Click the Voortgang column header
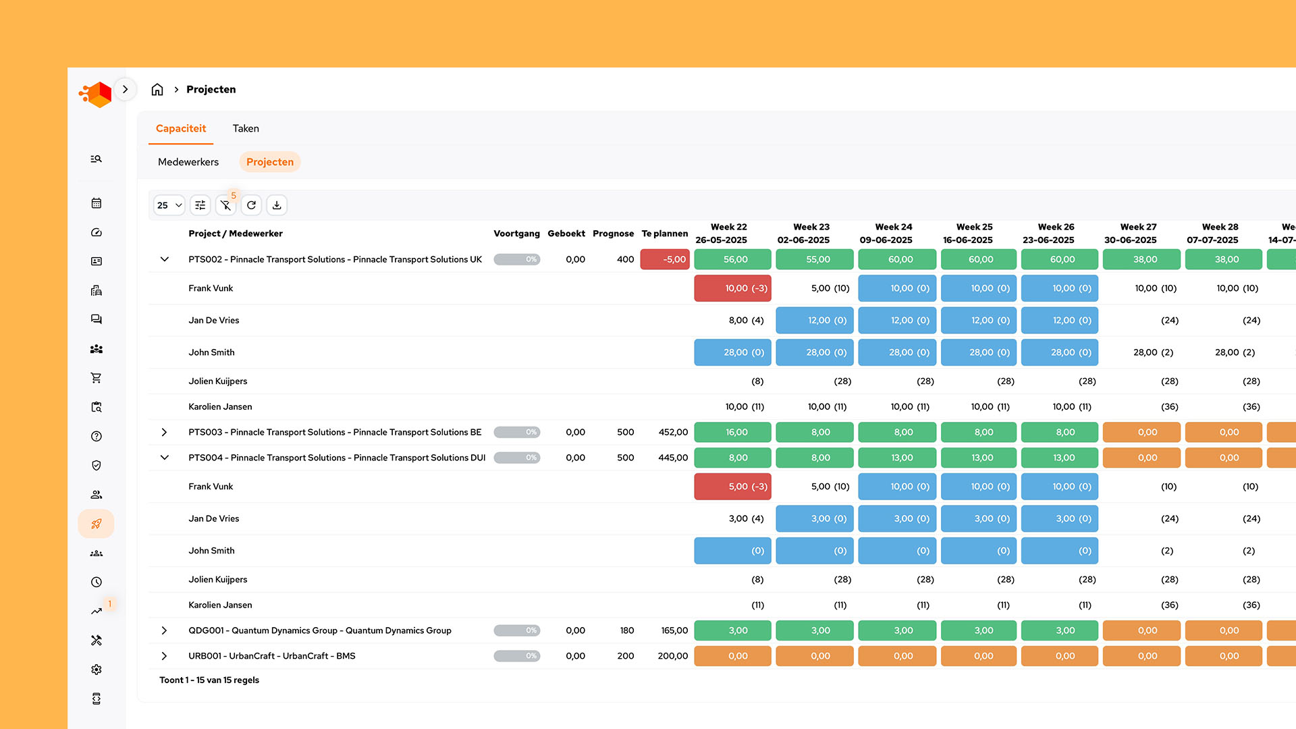 516,234
